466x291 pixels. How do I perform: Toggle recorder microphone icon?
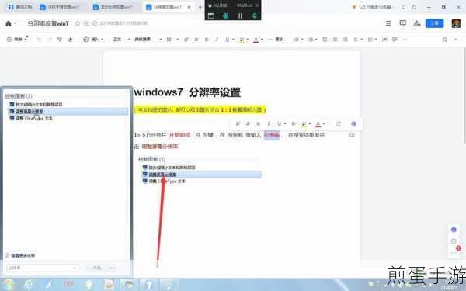tap(255, 16)
